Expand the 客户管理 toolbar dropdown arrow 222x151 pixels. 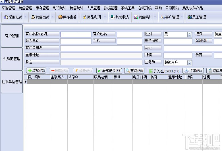click(182, 17)
